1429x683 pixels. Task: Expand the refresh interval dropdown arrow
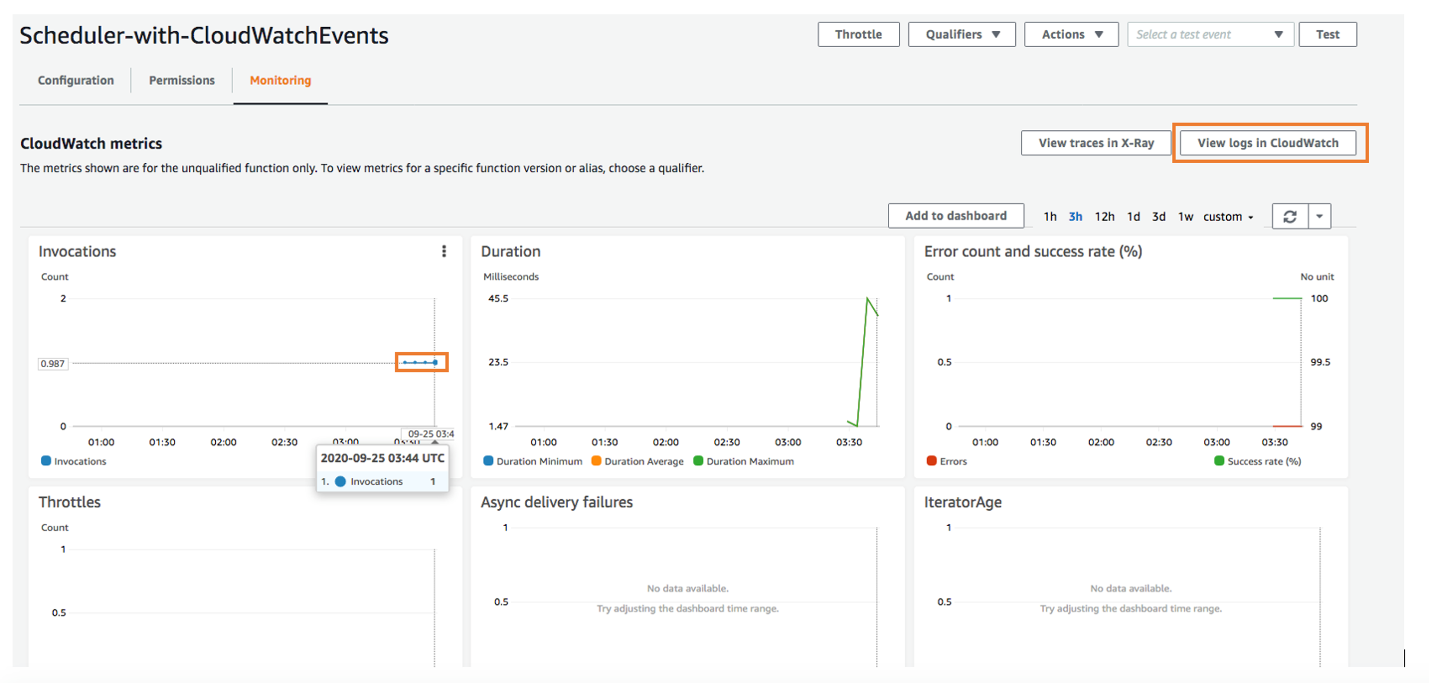(x=1319, y=216)
